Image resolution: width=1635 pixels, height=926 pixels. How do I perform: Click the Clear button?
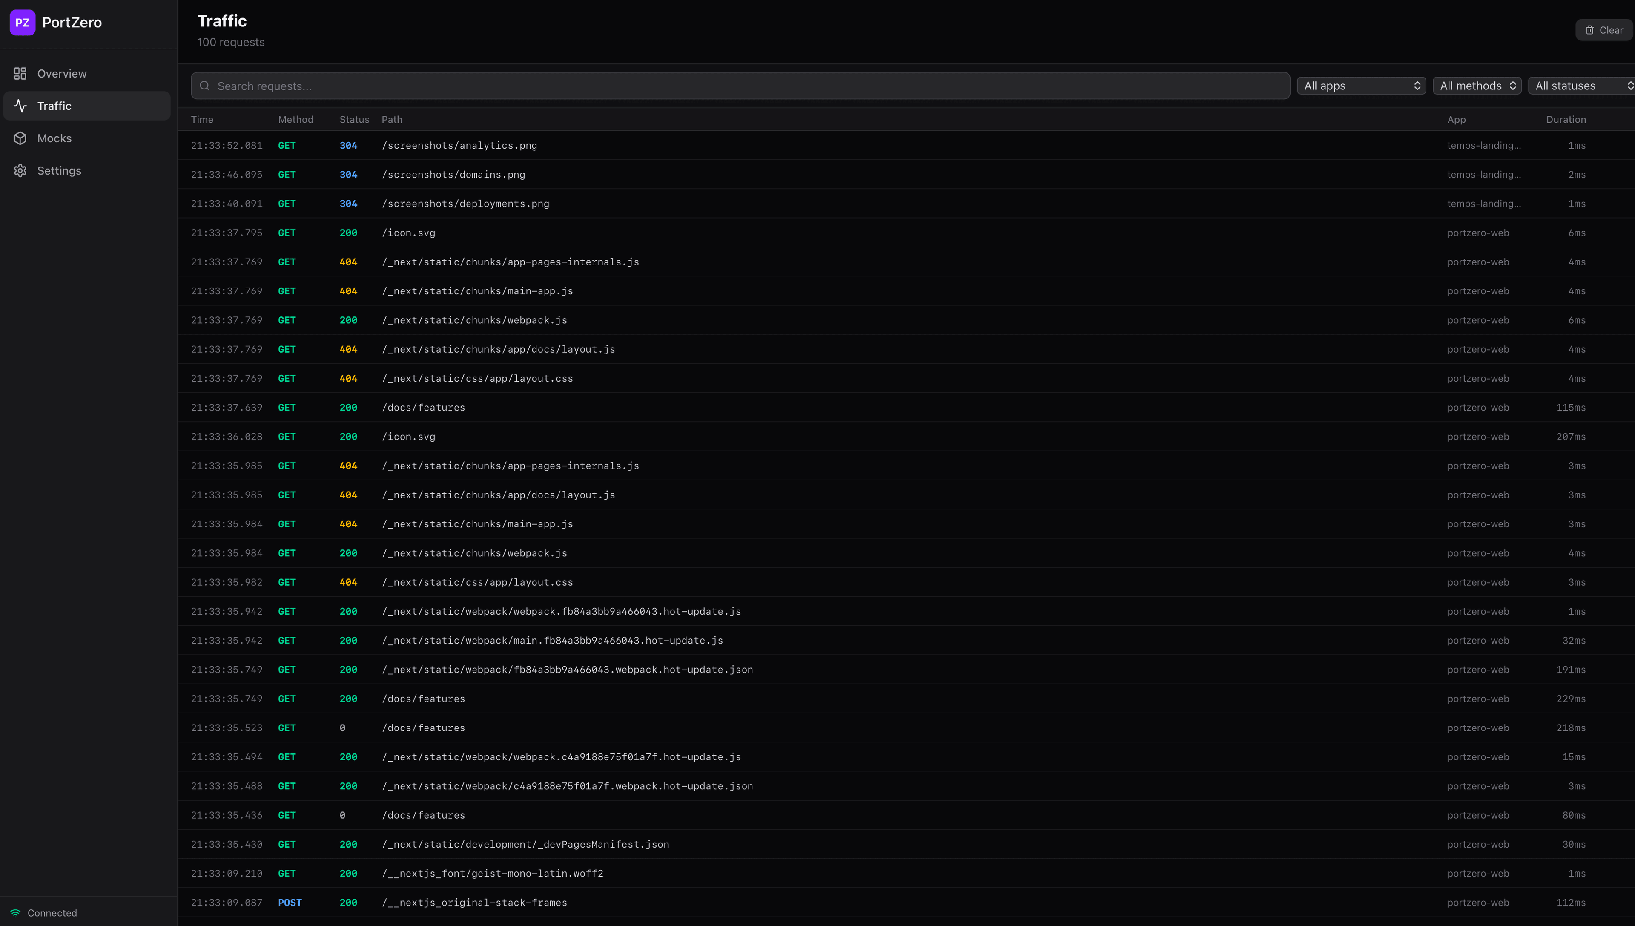coord(1604,30)
